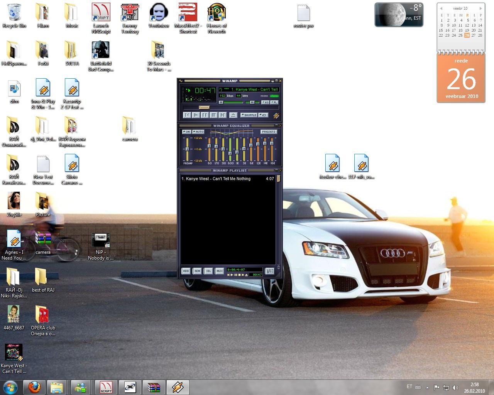
Task: Open WinRAR from the taskbar
Action: click(x=154, y=387)
